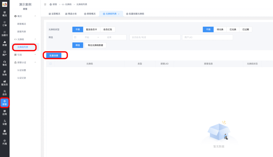Select 配送会员卡 redemption code type

(x=91, y=30)
